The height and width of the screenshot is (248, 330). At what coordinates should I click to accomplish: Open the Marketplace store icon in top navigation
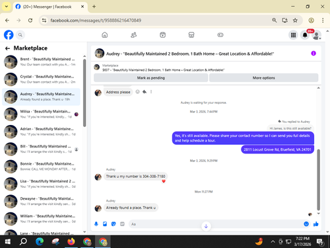(191, 35)
